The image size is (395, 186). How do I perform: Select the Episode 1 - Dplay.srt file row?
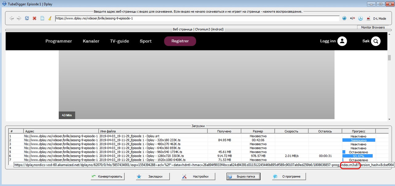199,136
